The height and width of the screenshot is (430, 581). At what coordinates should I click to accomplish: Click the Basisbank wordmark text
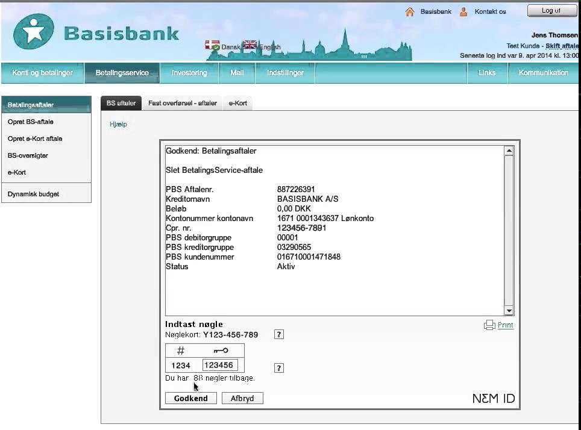pos(122,33)
